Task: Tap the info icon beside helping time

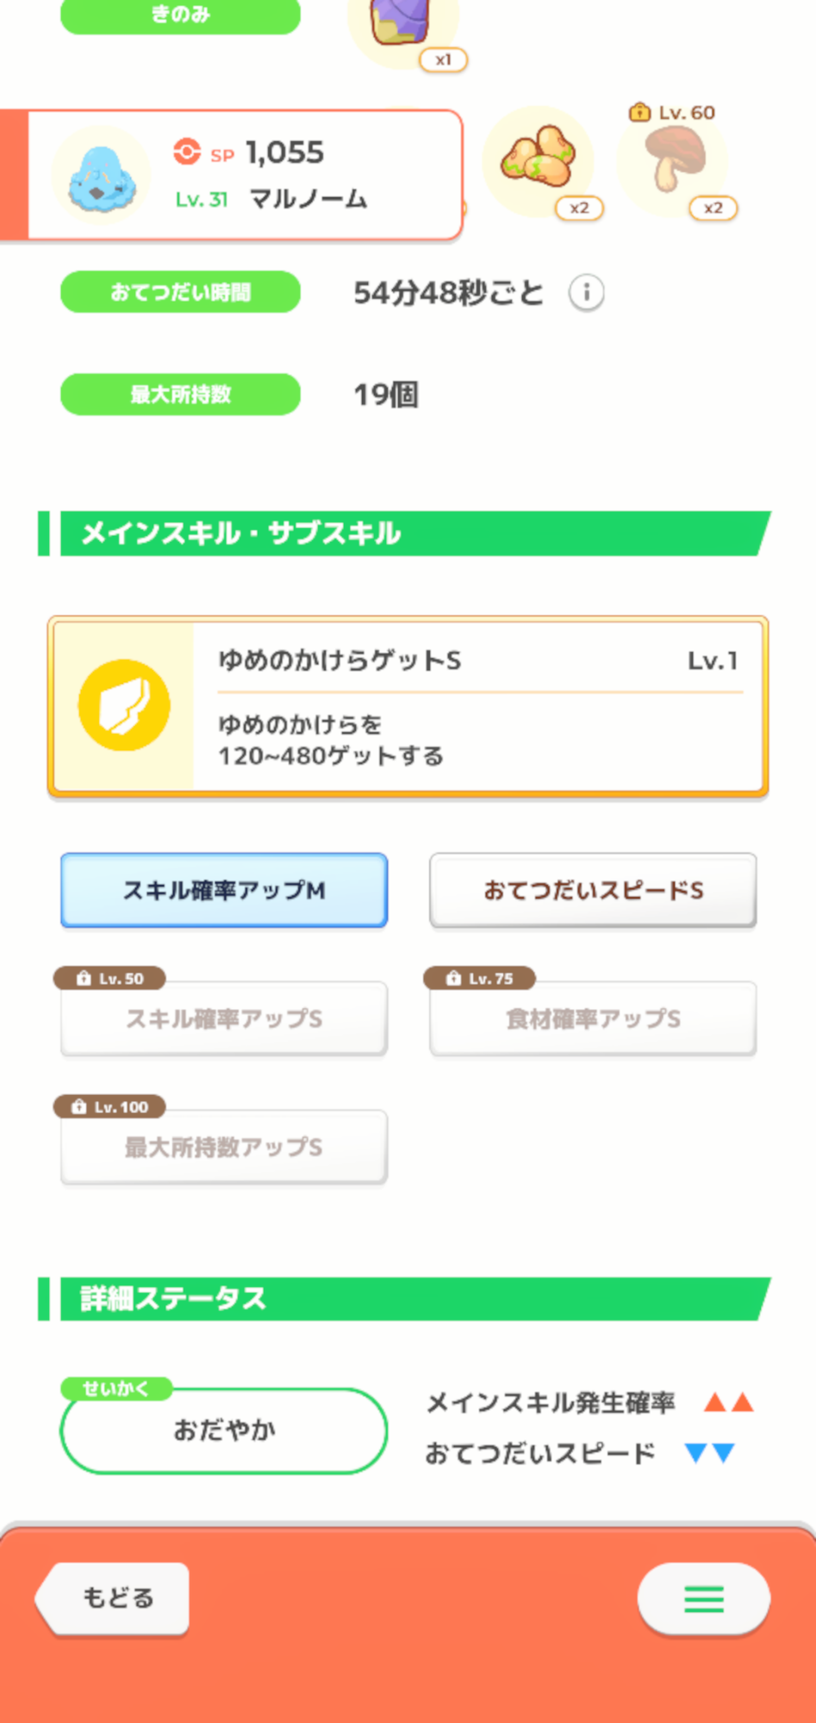Action: click(x=586, y=293)
